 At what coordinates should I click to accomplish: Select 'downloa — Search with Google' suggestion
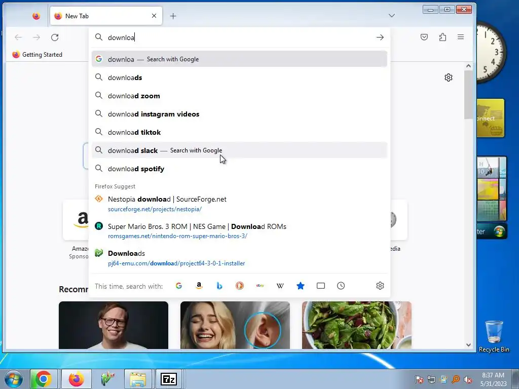(x=239, y=59)
